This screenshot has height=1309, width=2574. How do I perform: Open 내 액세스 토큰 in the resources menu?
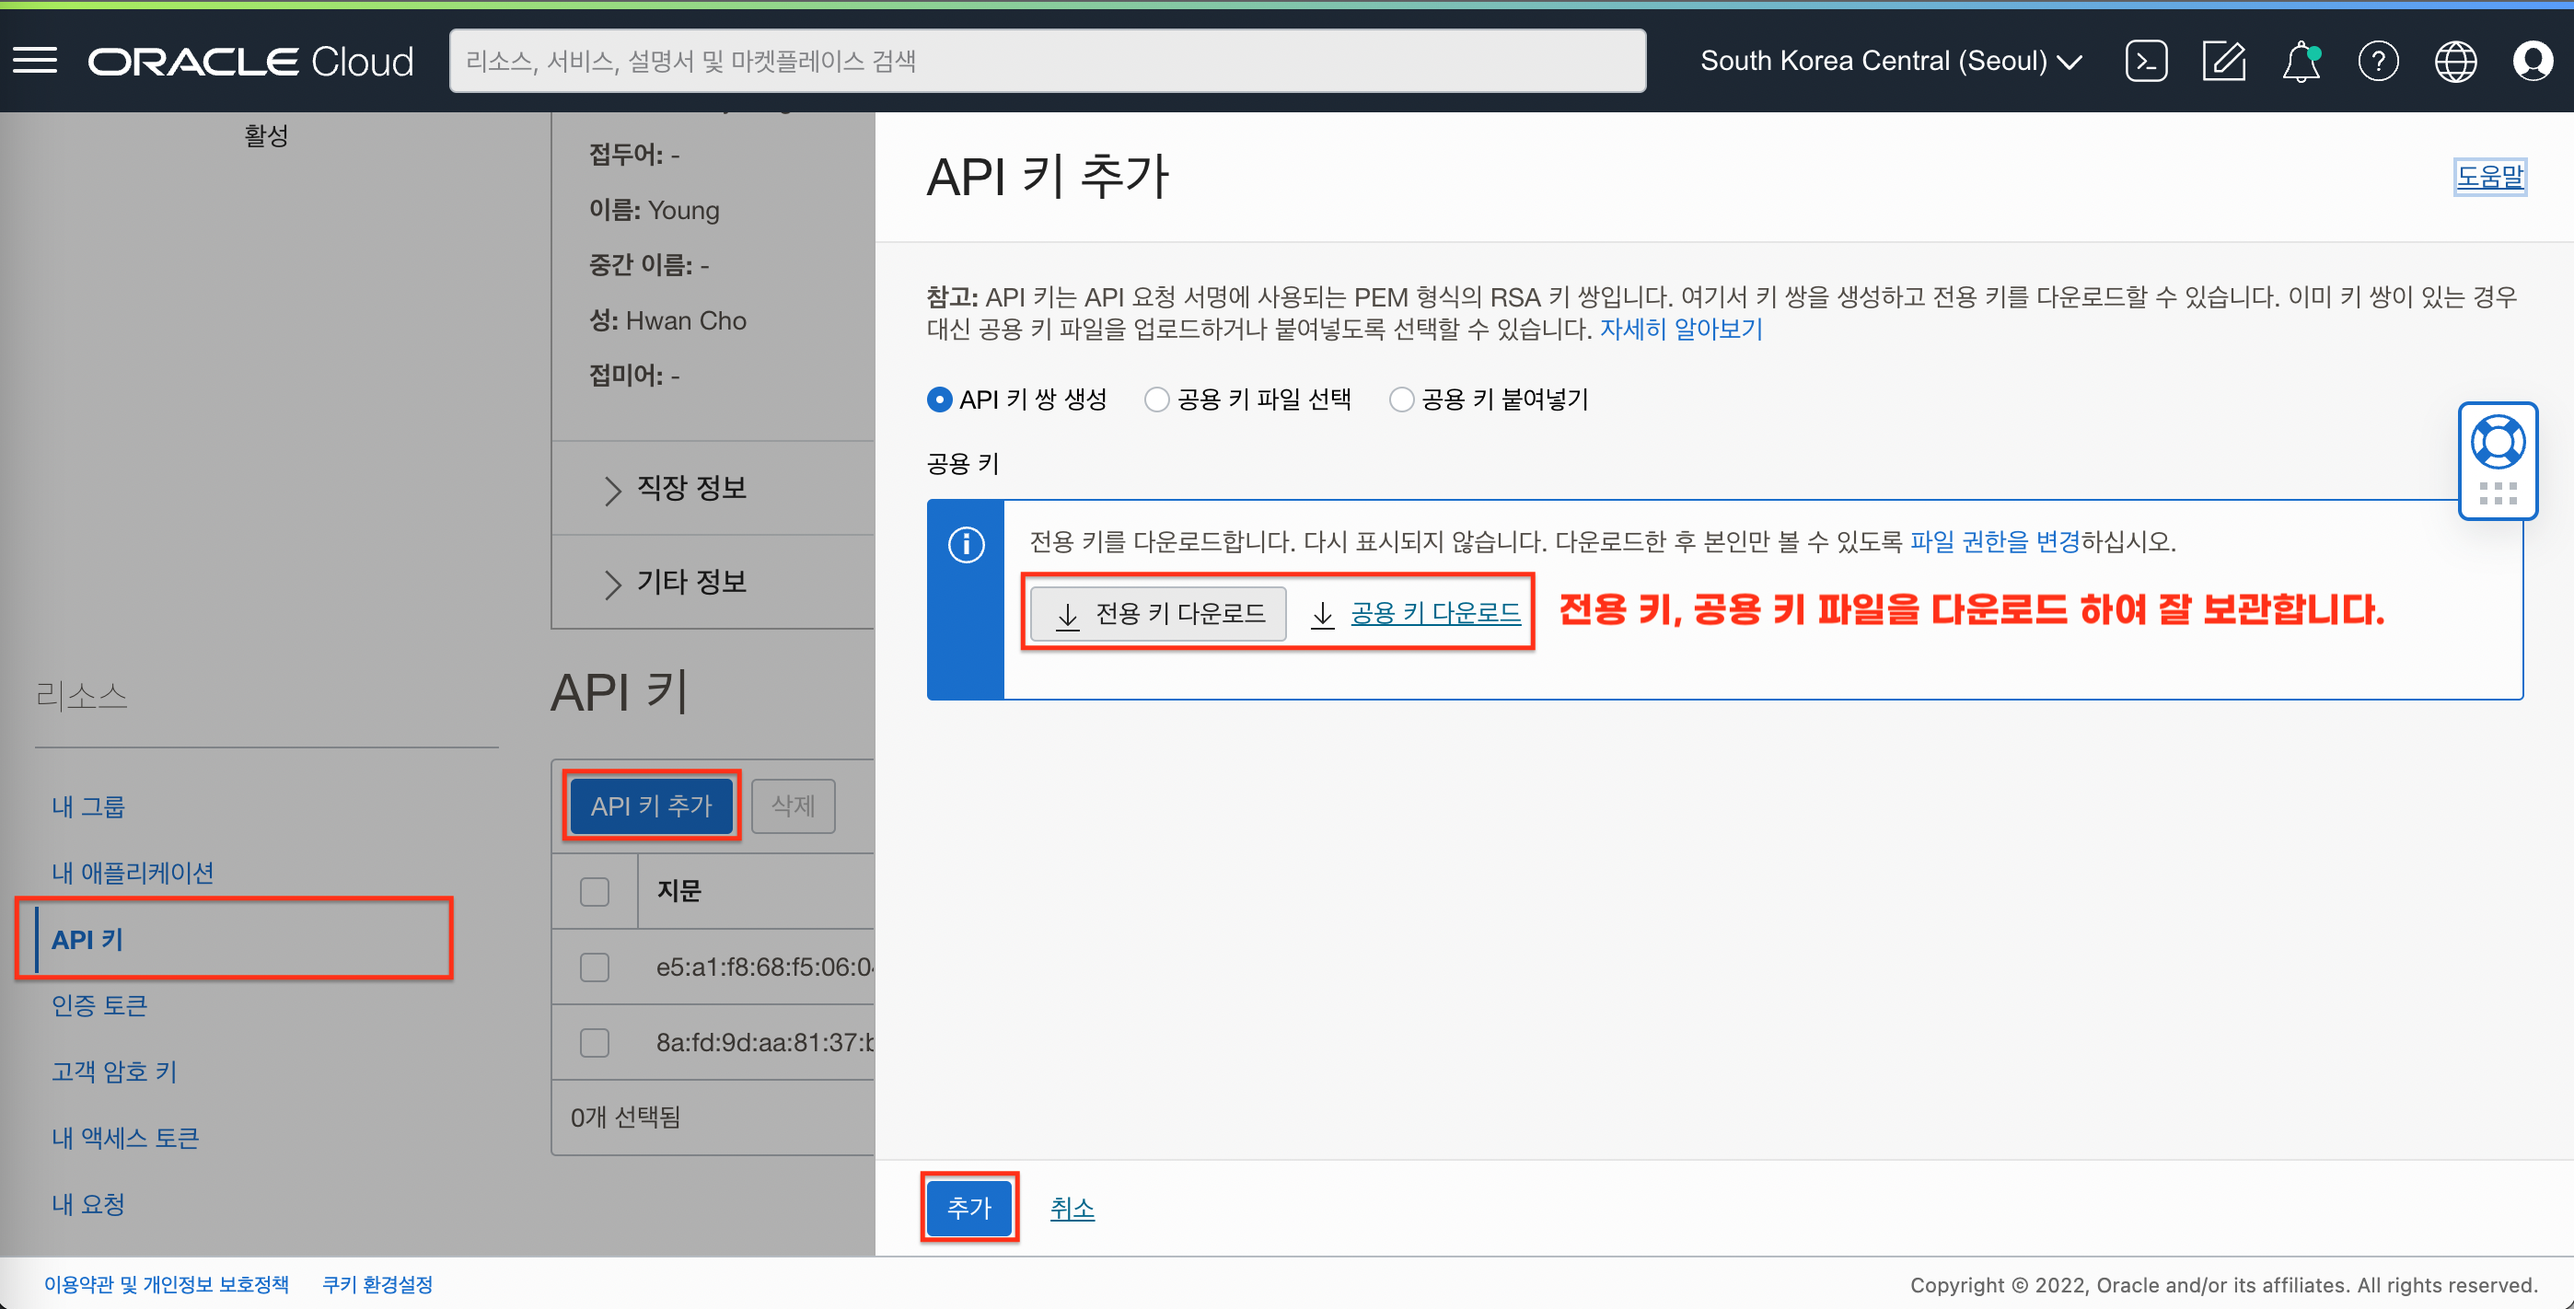pos(125,1138)
